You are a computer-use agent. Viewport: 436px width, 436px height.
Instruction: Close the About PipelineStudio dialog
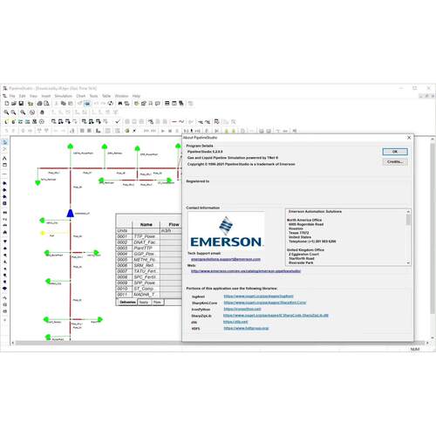point(409,138)
